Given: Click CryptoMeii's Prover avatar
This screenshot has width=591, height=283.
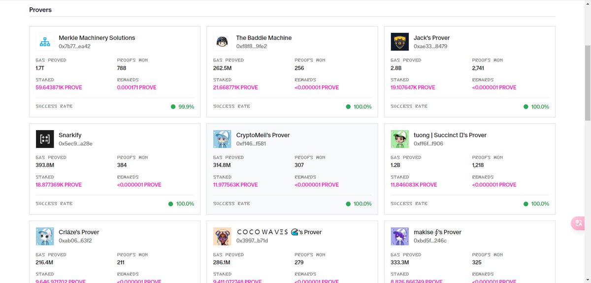Looking at the screenshot, I should 223,139.
